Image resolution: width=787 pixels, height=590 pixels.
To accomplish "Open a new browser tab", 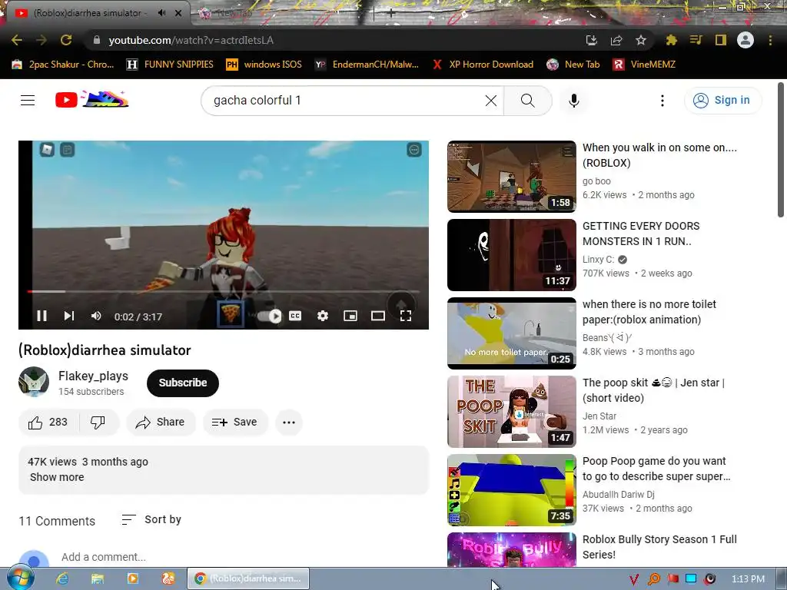I will pos(391,13).
